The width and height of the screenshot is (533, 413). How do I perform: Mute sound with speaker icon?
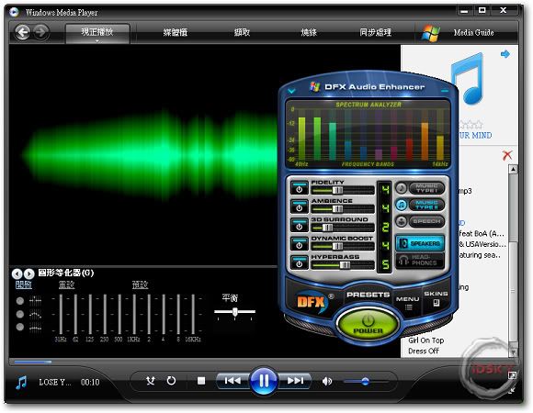coord(326,381)
